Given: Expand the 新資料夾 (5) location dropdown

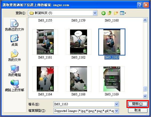Looking at the screenshot, I should click(95, 13).
